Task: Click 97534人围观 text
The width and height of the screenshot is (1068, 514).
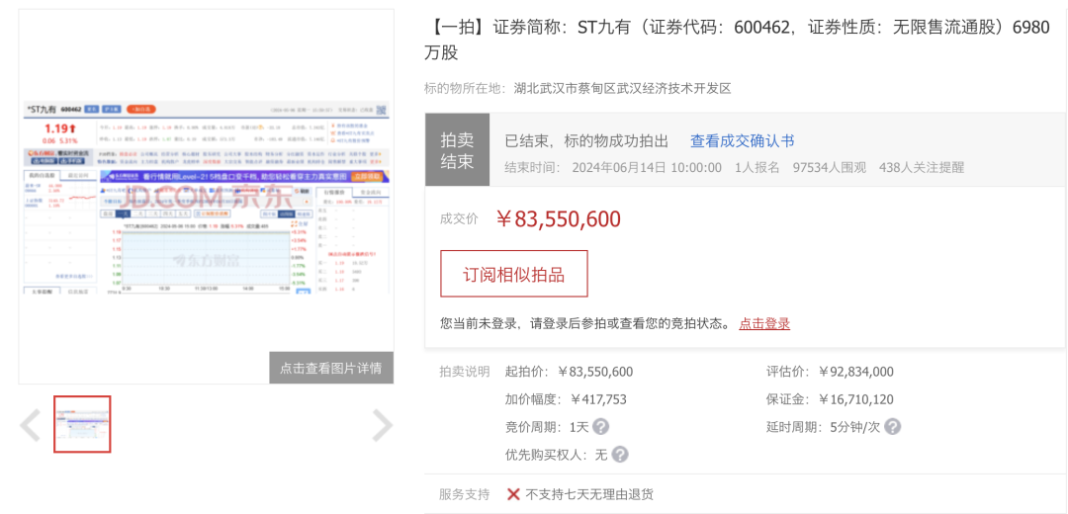Action: coord(830,167)
